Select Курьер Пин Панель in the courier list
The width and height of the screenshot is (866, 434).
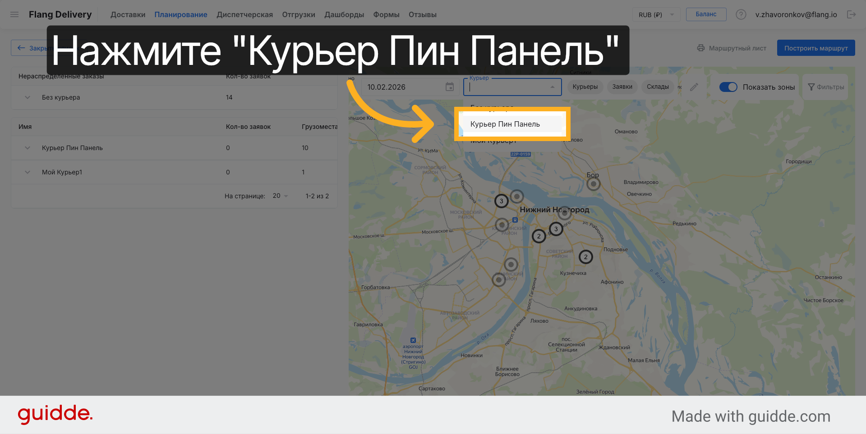[506, 124]
